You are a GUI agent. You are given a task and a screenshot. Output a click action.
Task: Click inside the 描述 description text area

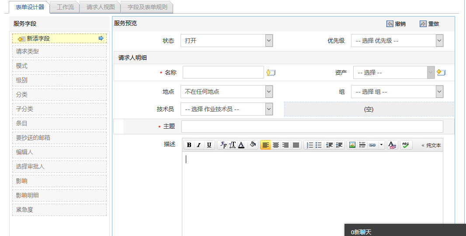coord(313,194)
